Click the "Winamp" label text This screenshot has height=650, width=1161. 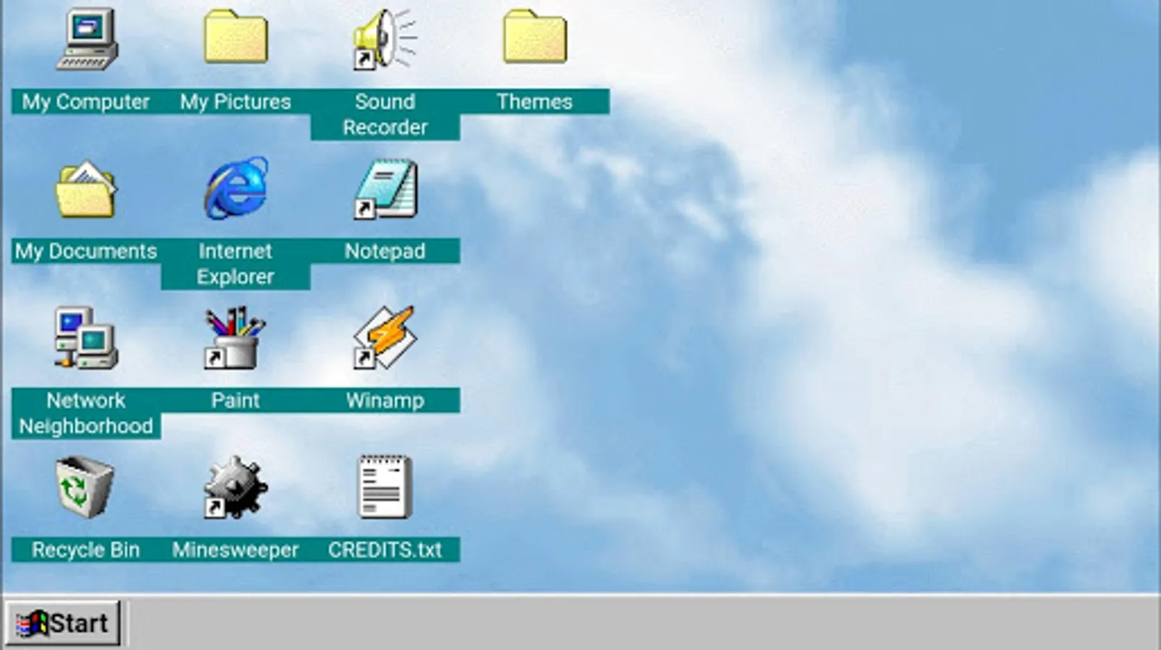(385, 401)
